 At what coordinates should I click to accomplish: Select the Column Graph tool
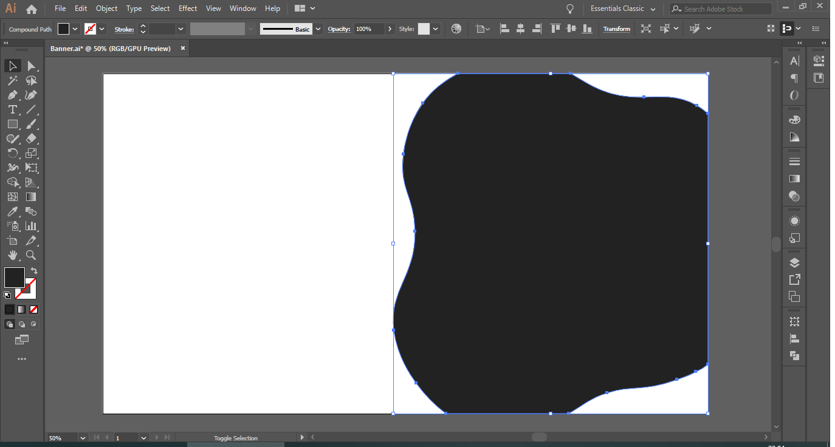(32, 226)
